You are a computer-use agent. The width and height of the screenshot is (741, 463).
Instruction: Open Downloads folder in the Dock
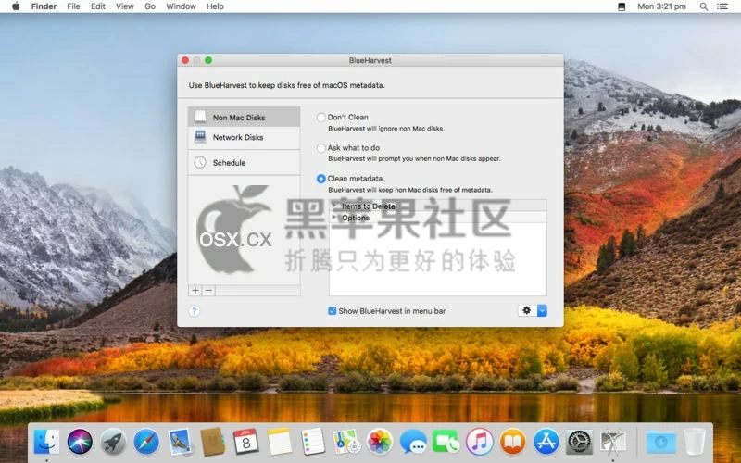[660, 442]
